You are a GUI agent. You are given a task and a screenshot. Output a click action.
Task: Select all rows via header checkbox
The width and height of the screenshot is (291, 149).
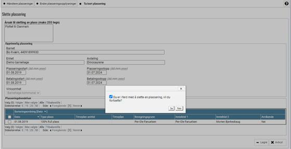pyautogui.click(x=10, y=117)
